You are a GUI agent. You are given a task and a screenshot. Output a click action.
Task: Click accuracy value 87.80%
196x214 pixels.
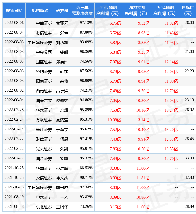(86, 32)
